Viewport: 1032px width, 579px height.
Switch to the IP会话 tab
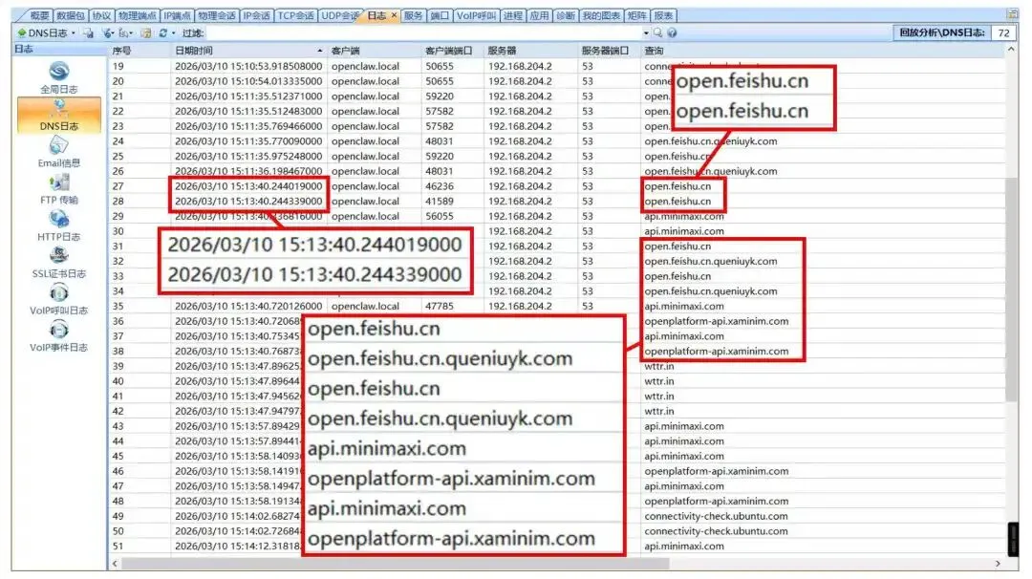pyautogui.click(x=256, y=15)
